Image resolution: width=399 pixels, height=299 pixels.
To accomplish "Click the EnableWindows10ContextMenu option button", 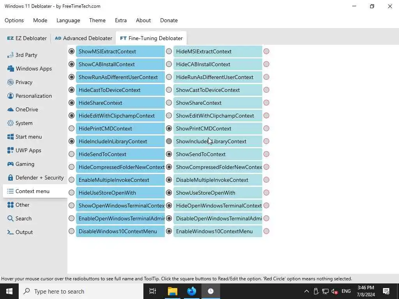I will click(x=218, y=231).
